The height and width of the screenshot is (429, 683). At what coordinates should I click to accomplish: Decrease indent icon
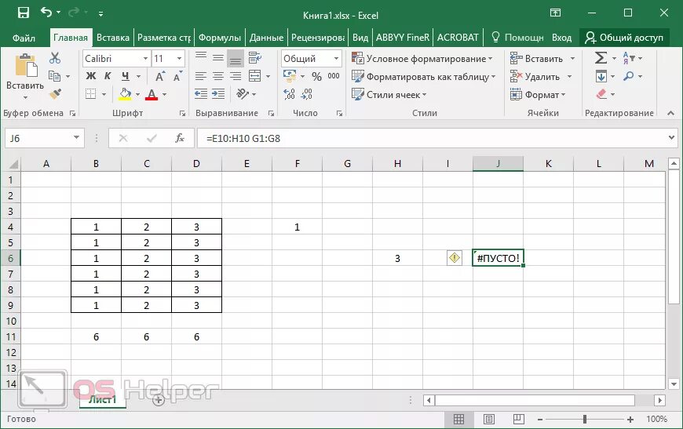pos(201,94)
